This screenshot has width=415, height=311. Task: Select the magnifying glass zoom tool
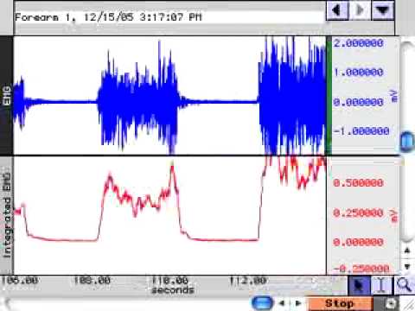[404, 285]
